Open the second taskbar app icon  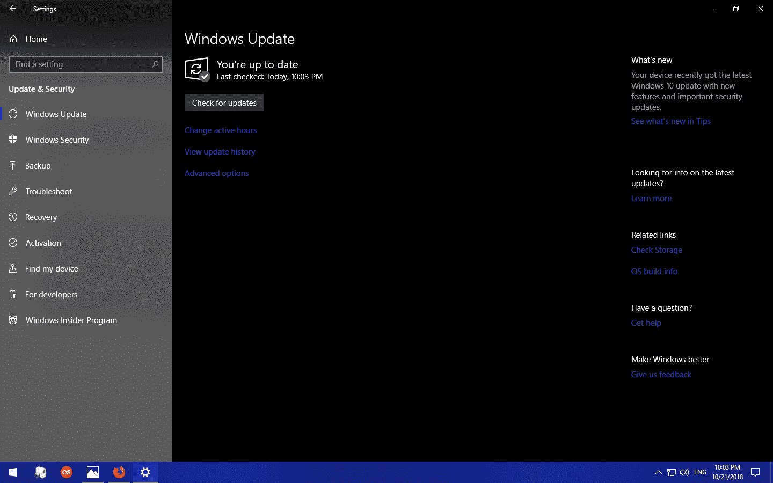pos(40,472)
